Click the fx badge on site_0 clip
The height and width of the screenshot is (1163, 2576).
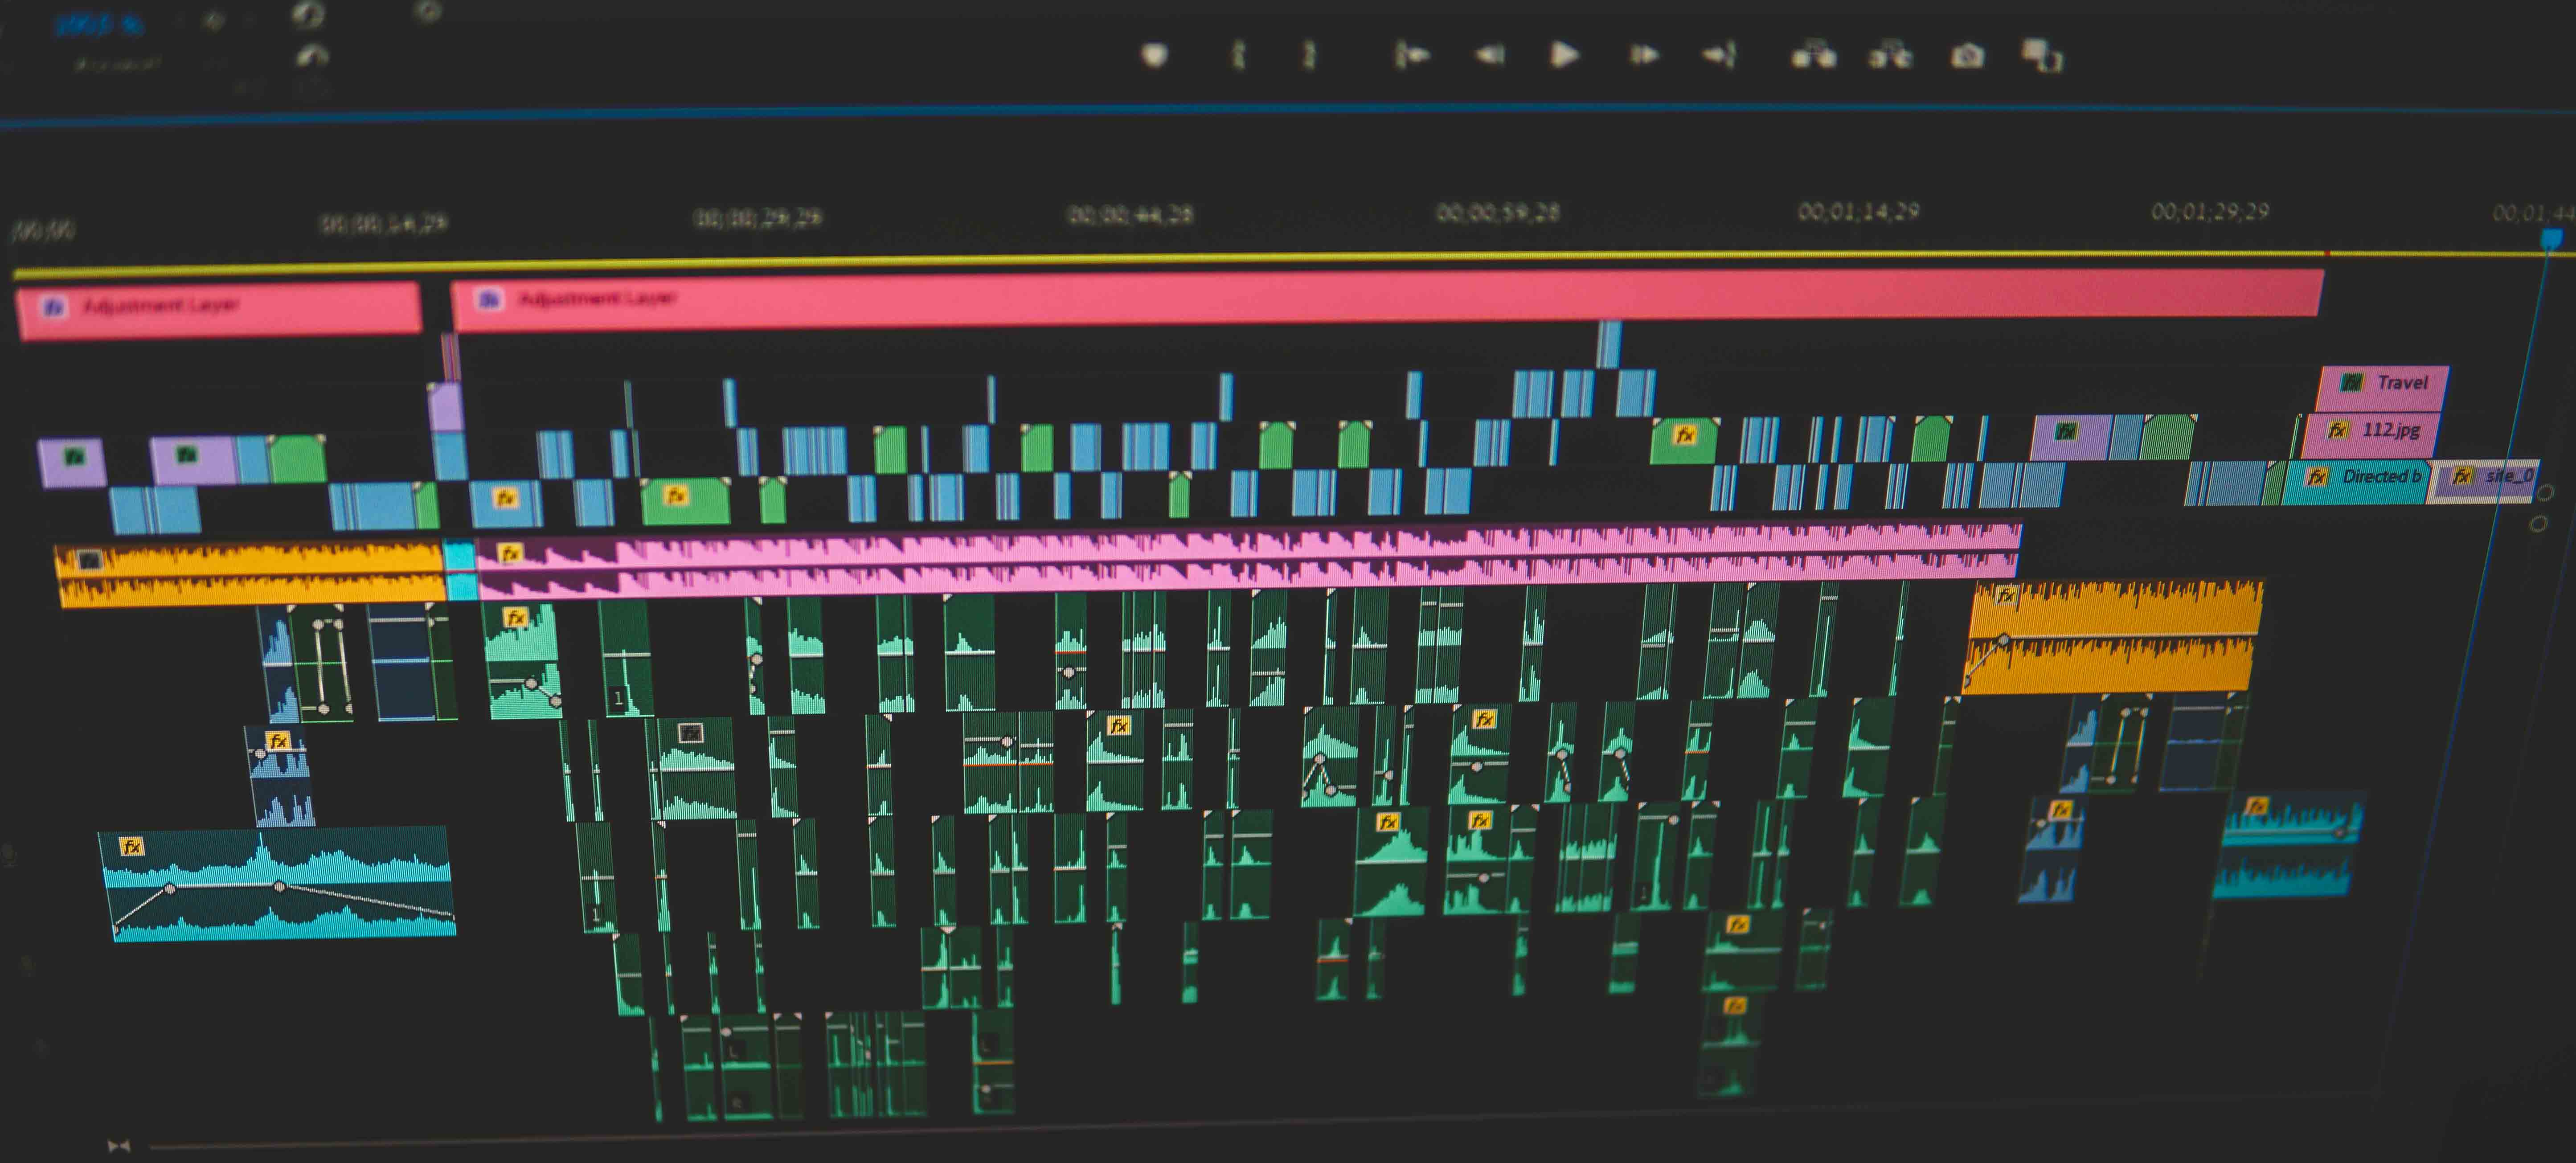tap(2462, 477)
